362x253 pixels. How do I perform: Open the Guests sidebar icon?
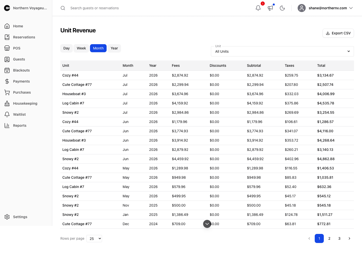pos(7,59)
